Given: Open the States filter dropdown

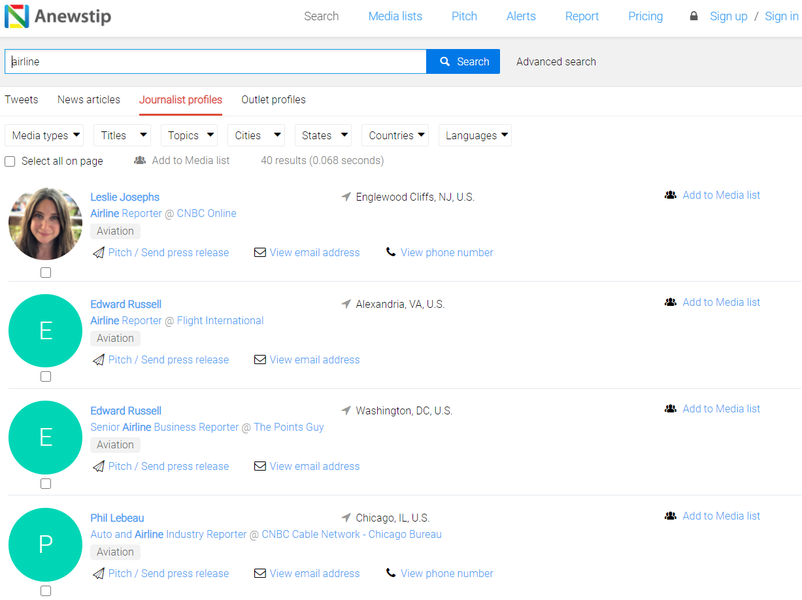Looking at the screenshot, I should (x=324, y=135).
